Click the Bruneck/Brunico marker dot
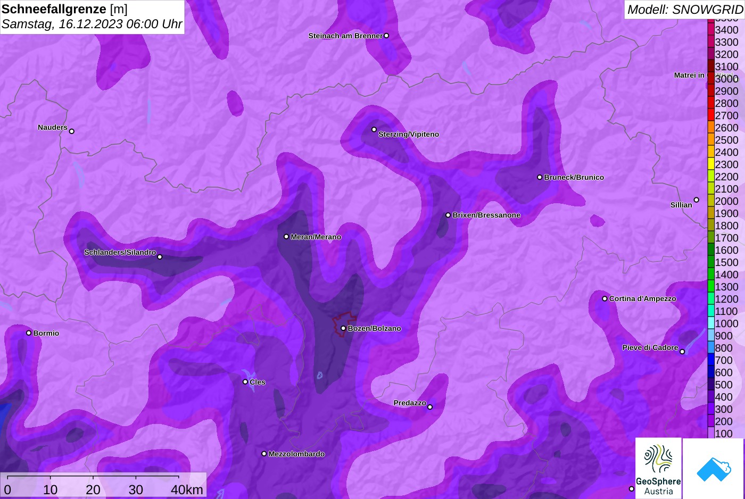This screenshot has width=745, height=499. [540, 177]
